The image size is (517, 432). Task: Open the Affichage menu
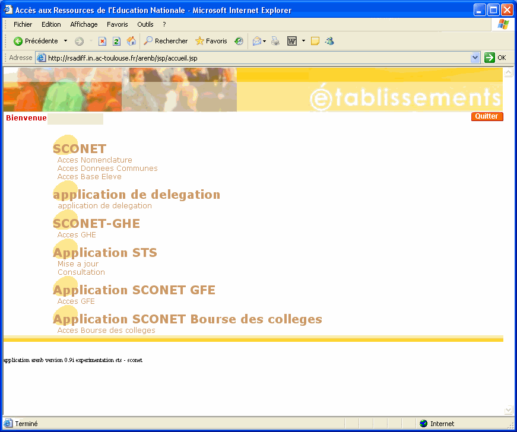(84, 24)
